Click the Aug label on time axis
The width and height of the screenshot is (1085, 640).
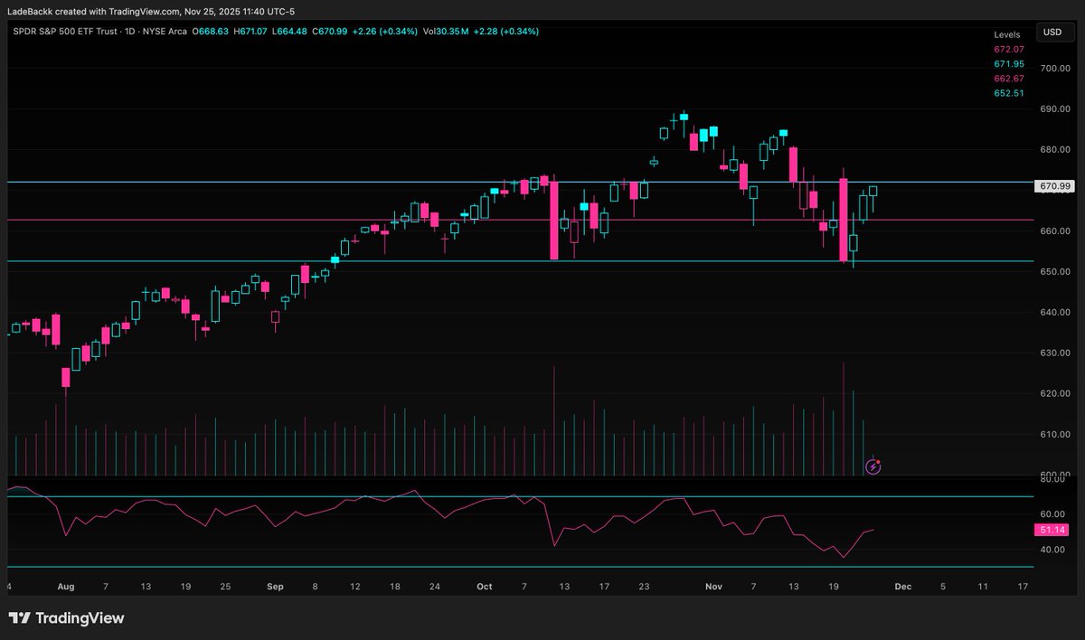click(x=65, y=587)
